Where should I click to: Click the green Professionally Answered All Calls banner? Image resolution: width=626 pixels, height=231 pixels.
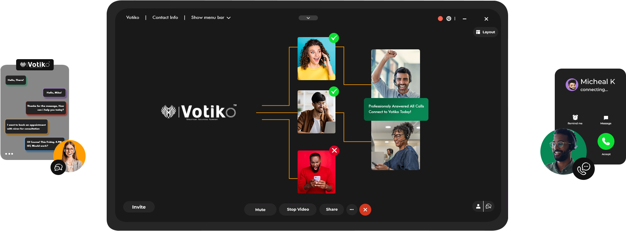coord(396,109)
